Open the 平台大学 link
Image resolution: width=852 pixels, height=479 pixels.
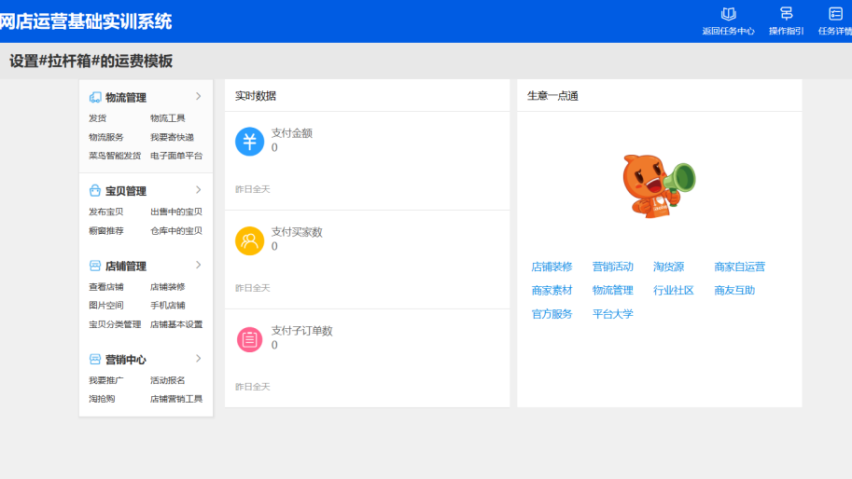tap(612, 313)
